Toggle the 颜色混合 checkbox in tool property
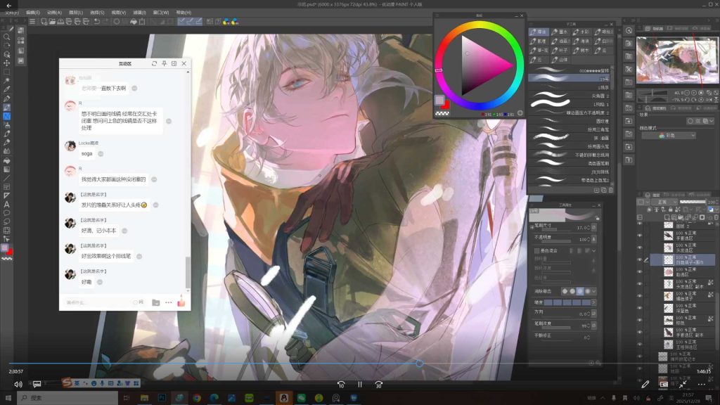This screenshot has width=720, height=405. 536,251
